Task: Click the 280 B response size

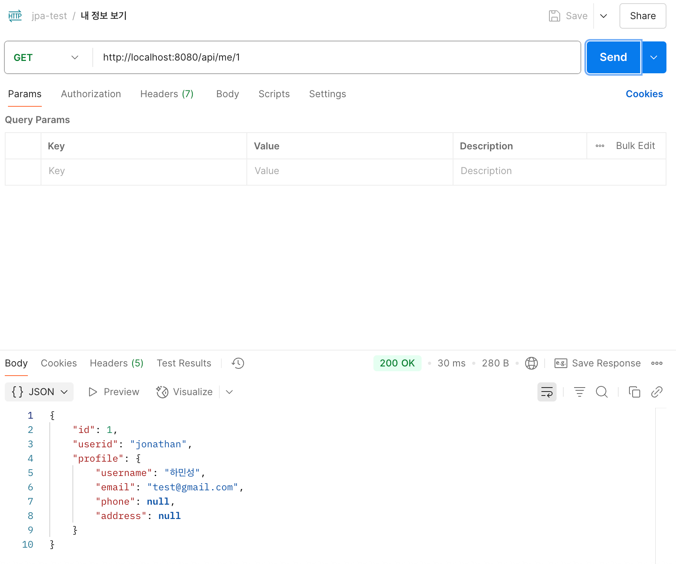Action: coord(495,363)
